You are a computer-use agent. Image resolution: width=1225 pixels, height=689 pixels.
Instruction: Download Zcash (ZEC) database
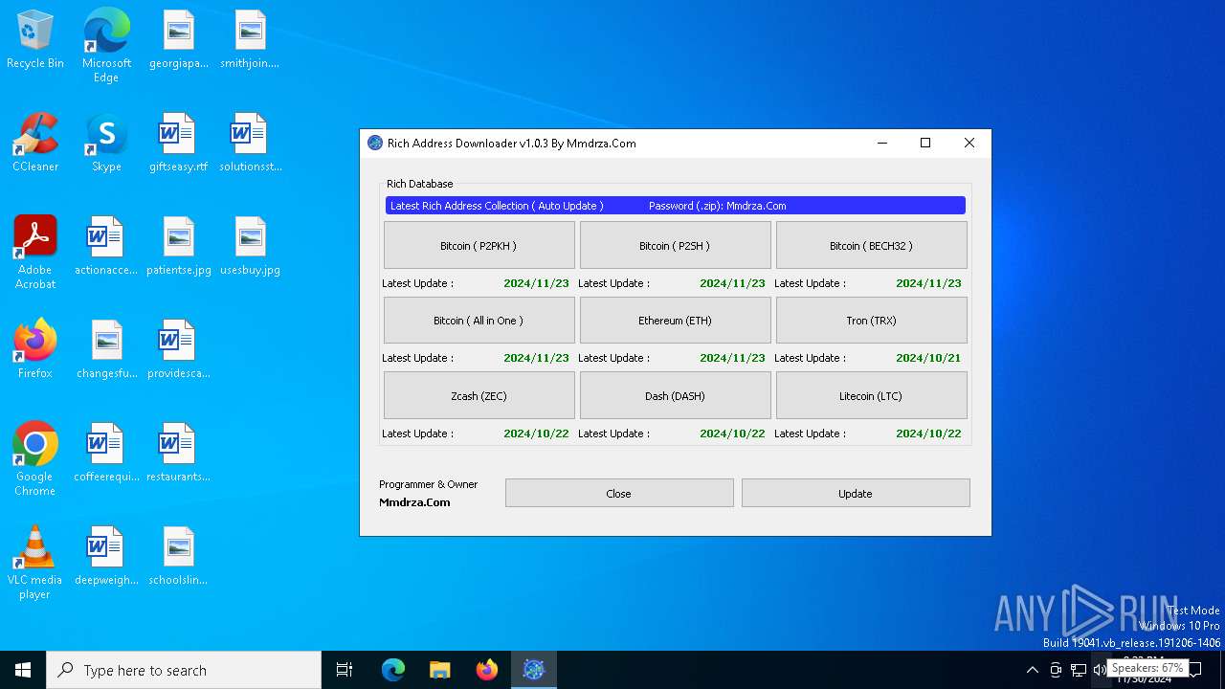[479, 395]
